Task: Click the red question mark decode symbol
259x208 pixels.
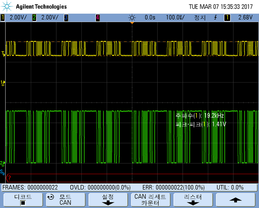Action: pyautogui.click(x=9, y=178)
